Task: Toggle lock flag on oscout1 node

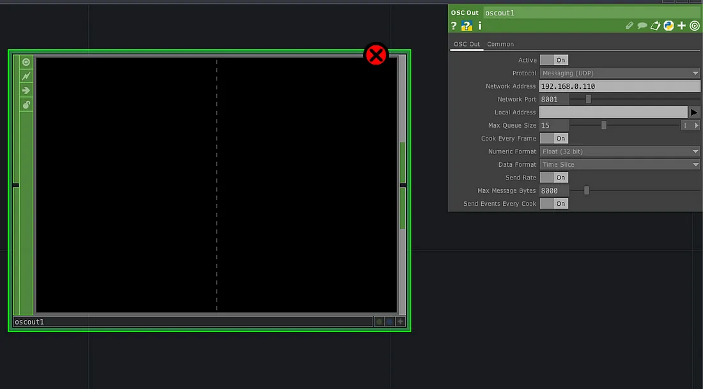Action: (x=26, y=105)
